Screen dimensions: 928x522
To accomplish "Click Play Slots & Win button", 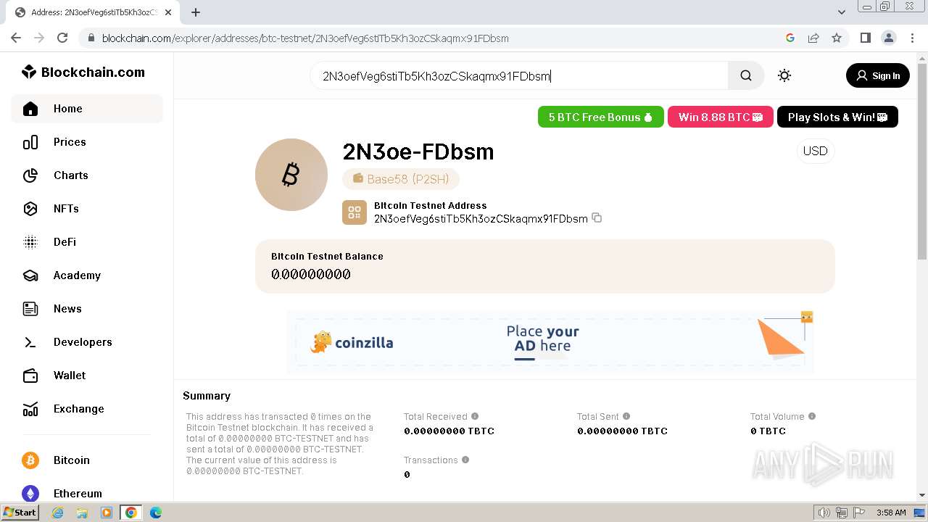I will pos(837,117).
